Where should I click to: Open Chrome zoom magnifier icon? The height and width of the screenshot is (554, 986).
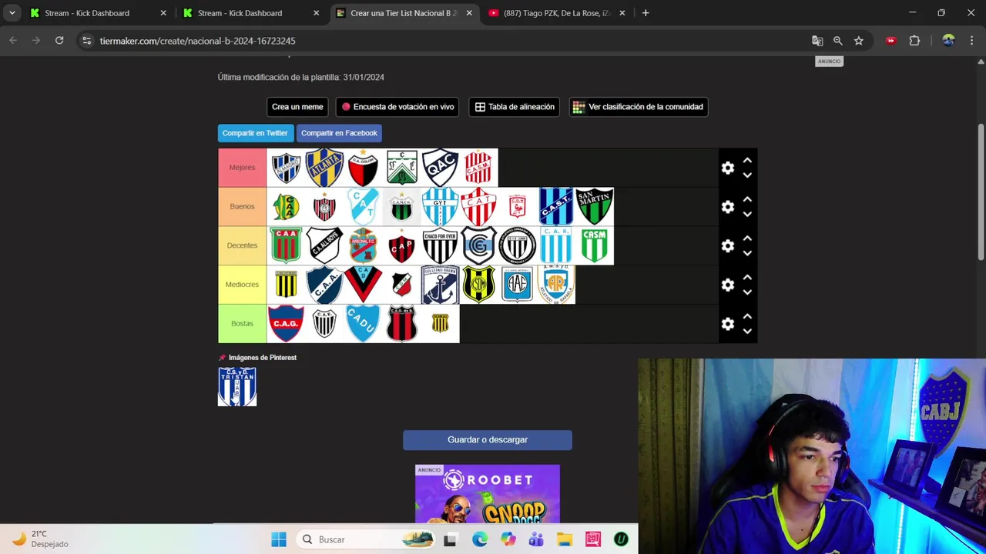pyautogui.click(x=838, y=41)
